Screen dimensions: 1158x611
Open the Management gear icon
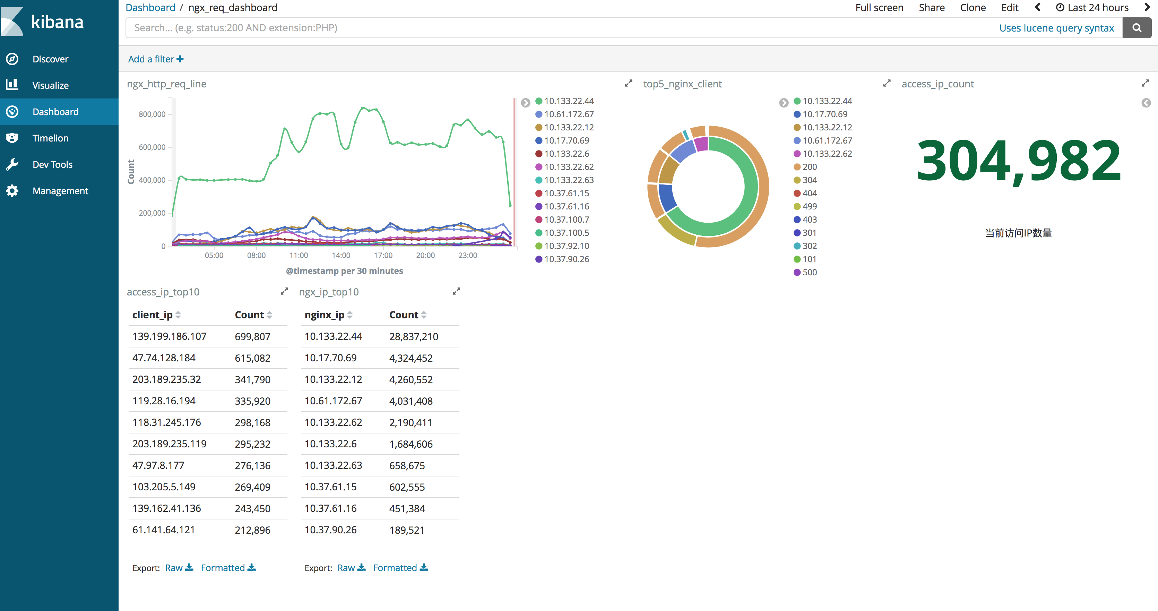[x=12, y=191]
